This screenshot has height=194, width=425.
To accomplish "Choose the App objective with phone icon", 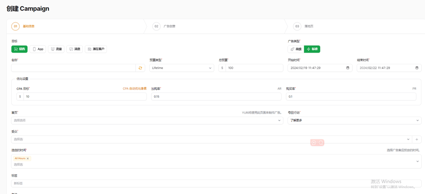I will [38, 49].
